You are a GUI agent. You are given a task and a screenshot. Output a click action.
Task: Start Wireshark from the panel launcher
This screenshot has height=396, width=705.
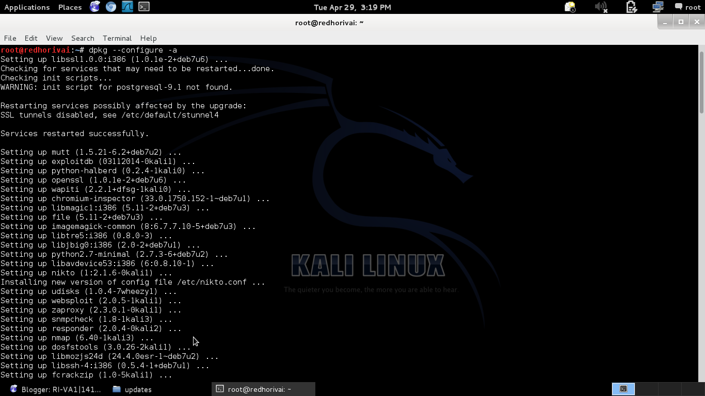[x=127, y=7]
